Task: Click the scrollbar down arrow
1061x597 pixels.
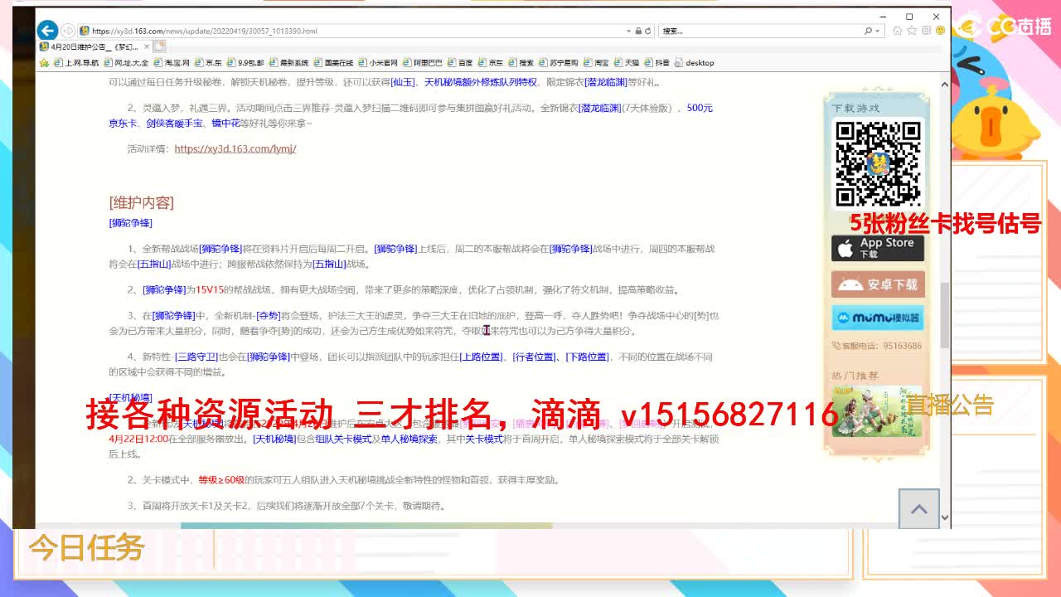Action: pos(944,517)
